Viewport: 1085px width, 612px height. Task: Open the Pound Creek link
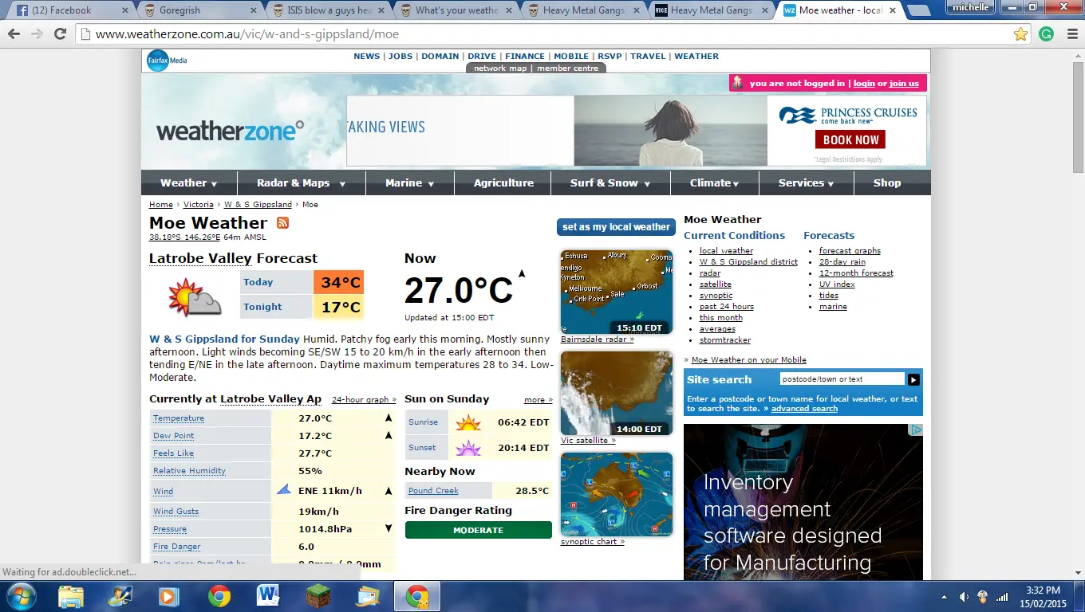click(433, 491)
